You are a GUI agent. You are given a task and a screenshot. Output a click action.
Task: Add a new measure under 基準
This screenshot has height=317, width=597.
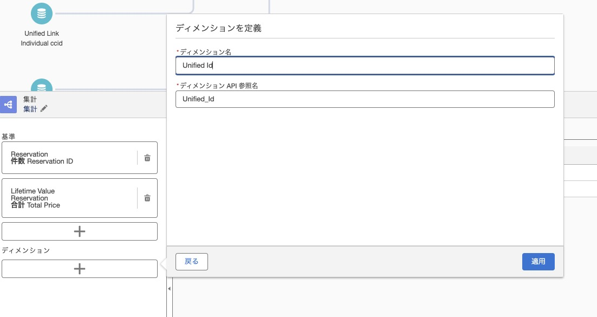(x=80, y=231)
